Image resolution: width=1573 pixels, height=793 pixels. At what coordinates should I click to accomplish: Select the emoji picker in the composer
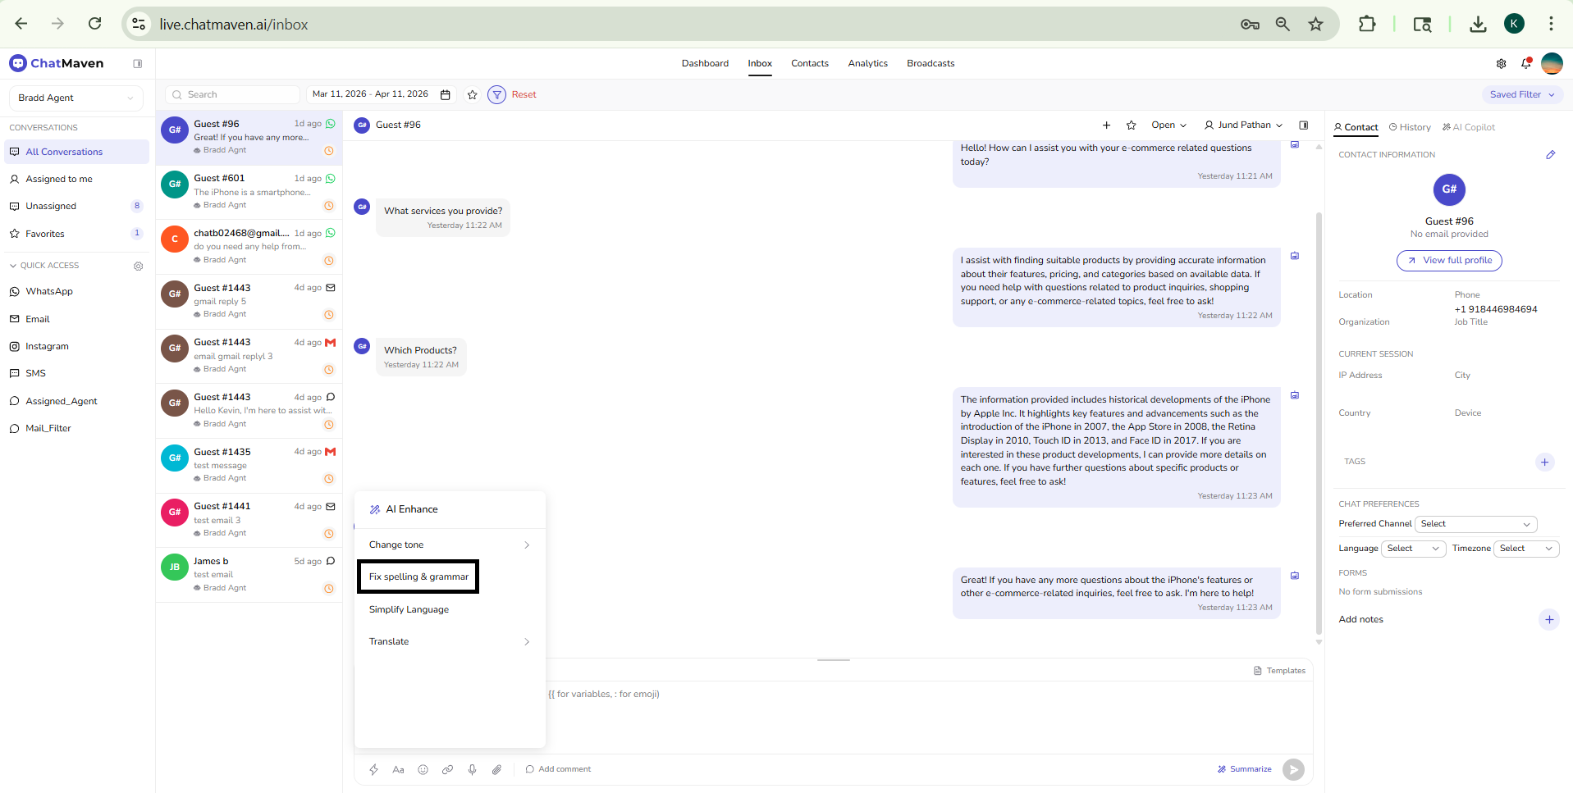pyautogui.click(x=423, y=769)
